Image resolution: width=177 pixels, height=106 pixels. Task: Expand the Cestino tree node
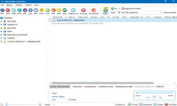(x=1, y=38)
